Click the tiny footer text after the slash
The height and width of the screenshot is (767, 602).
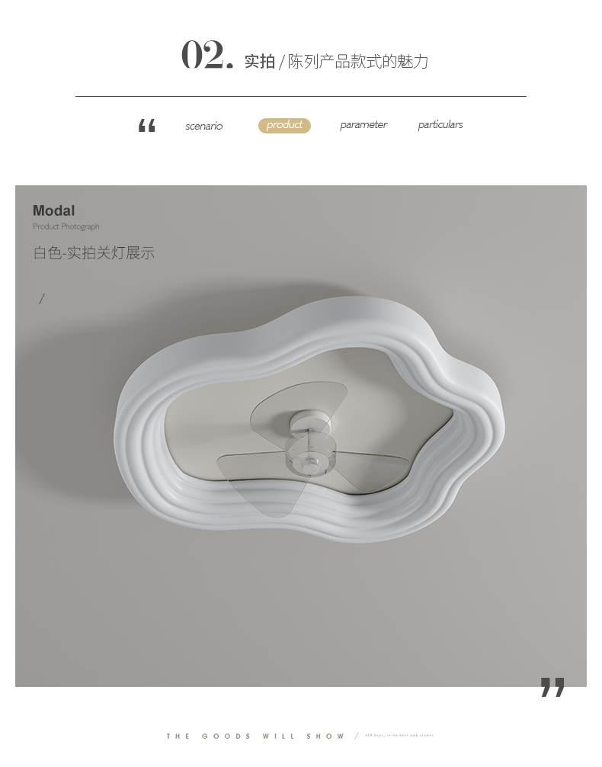click(x=399, y=735)
